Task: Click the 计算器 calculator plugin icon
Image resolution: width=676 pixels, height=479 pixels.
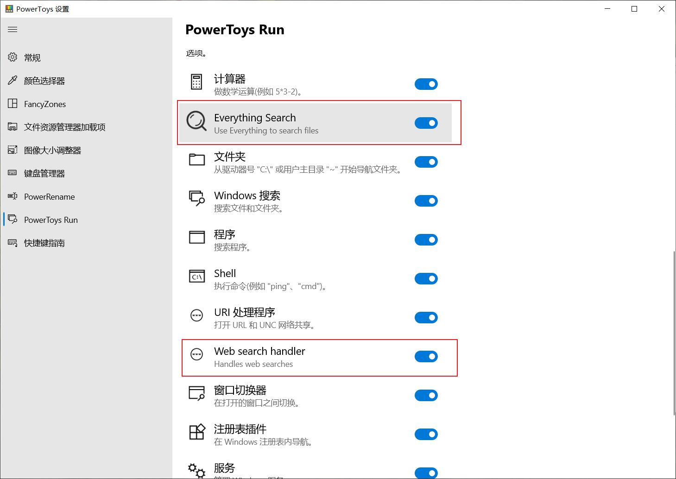Action: click(196, 82)
